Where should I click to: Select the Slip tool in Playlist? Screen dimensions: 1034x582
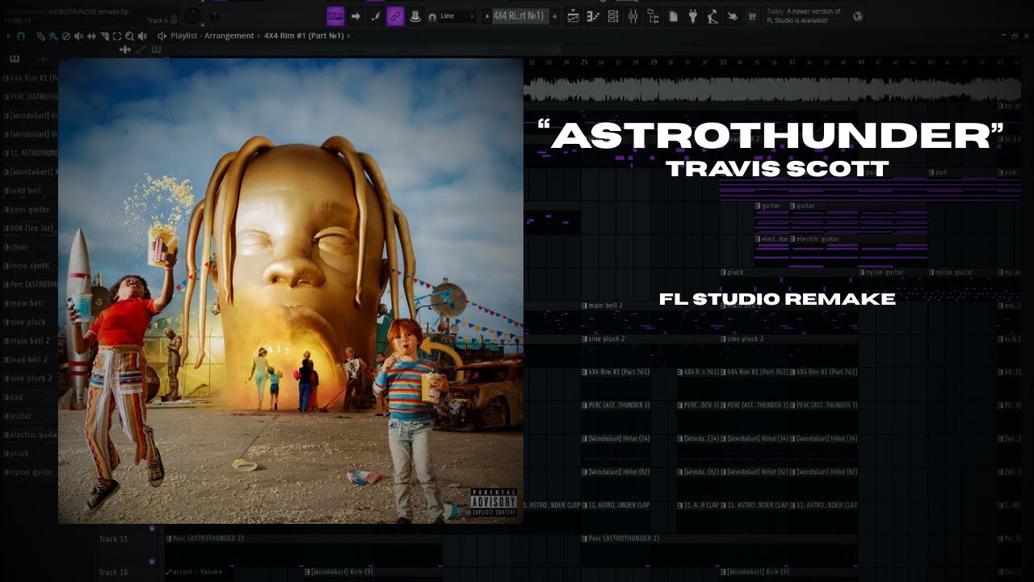tap(91, 36)
